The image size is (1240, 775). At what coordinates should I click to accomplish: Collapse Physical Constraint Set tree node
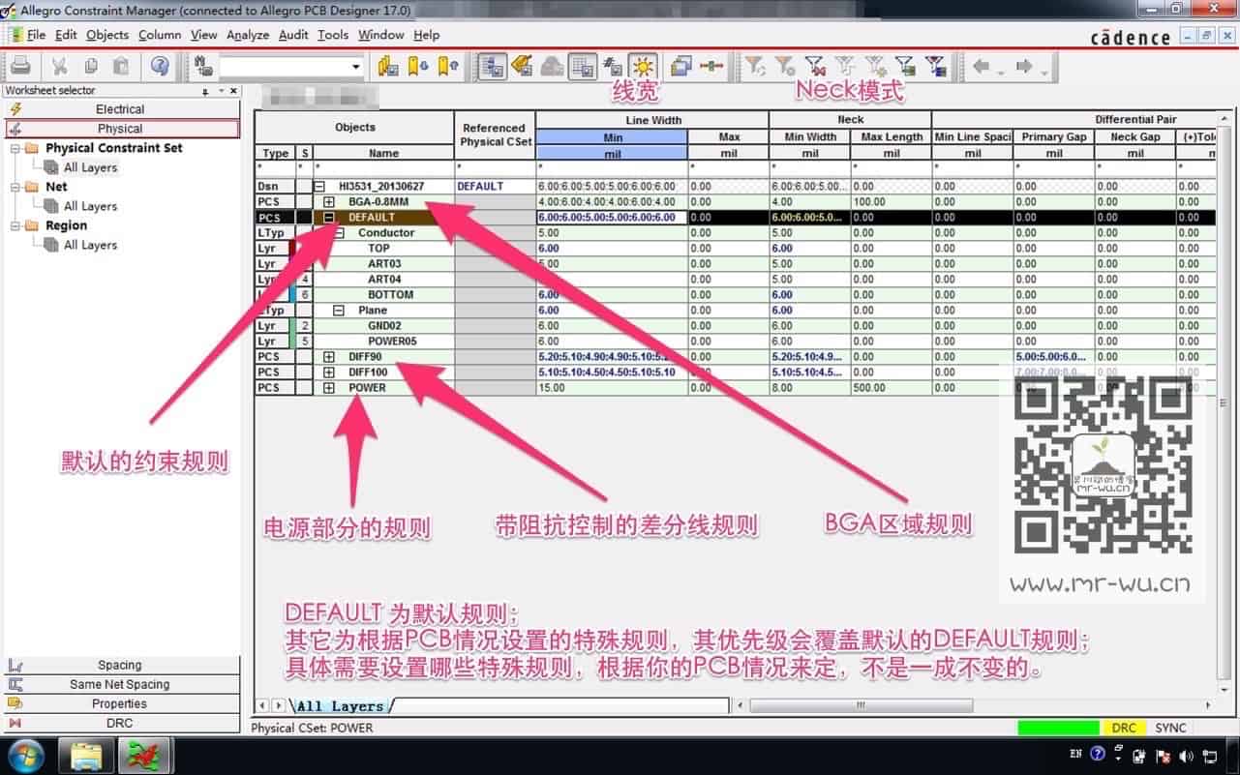click(15, 148)
